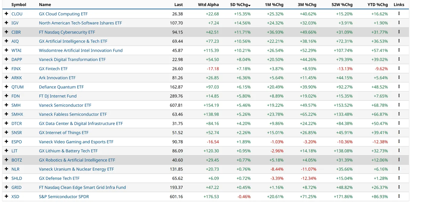
Task: Click the +71.25% 3M change value
Action: point(308,196)
